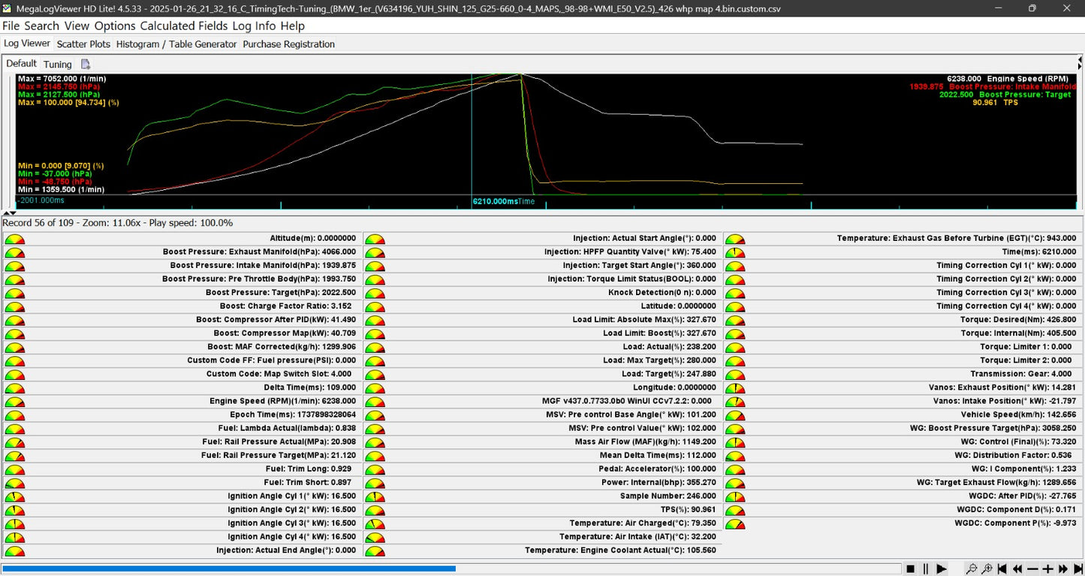Collapse the graph panel using divider arrows
This screenshot has width=1085, height=576.
coord(9,213)
